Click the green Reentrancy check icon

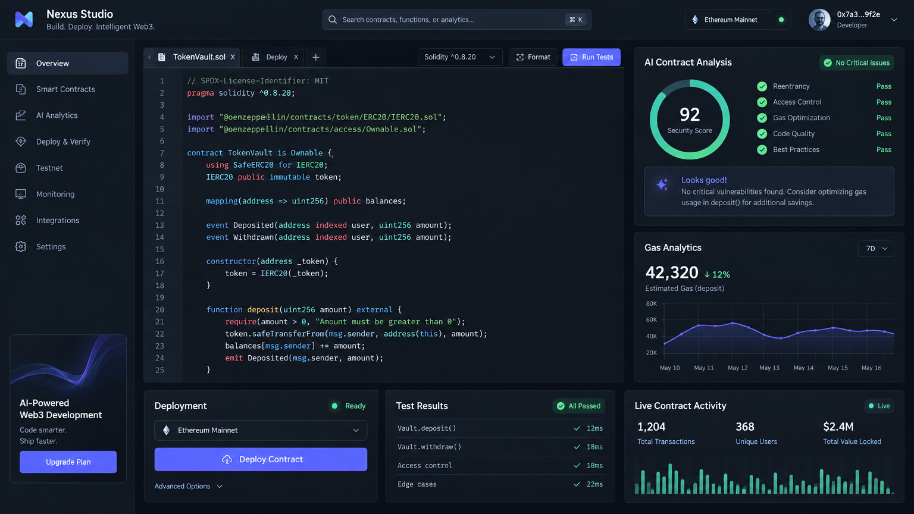tap(762, 86)
